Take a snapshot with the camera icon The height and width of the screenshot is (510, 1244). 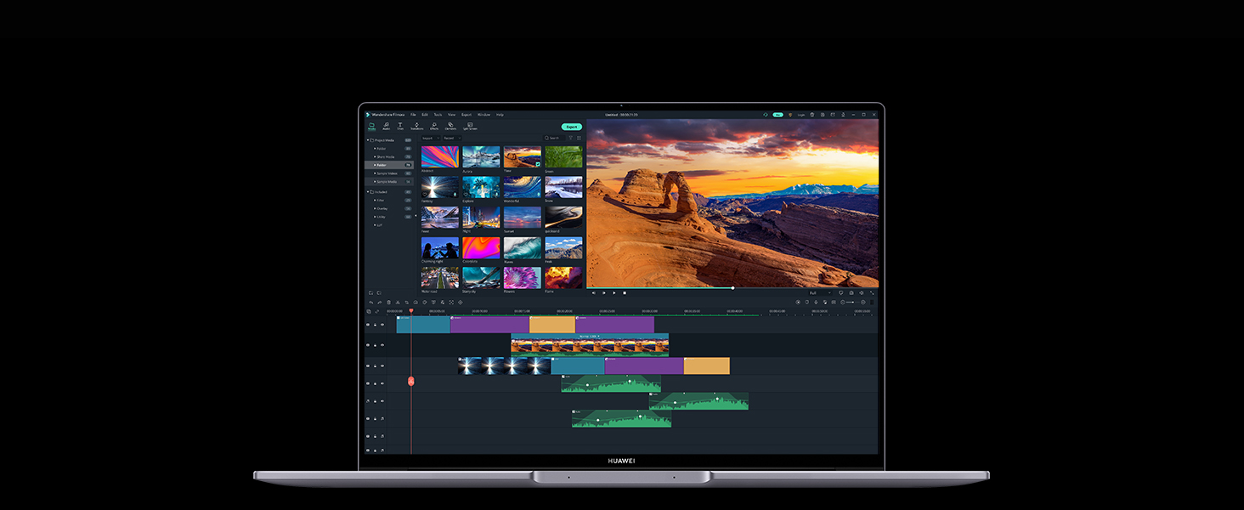[851, 292]
